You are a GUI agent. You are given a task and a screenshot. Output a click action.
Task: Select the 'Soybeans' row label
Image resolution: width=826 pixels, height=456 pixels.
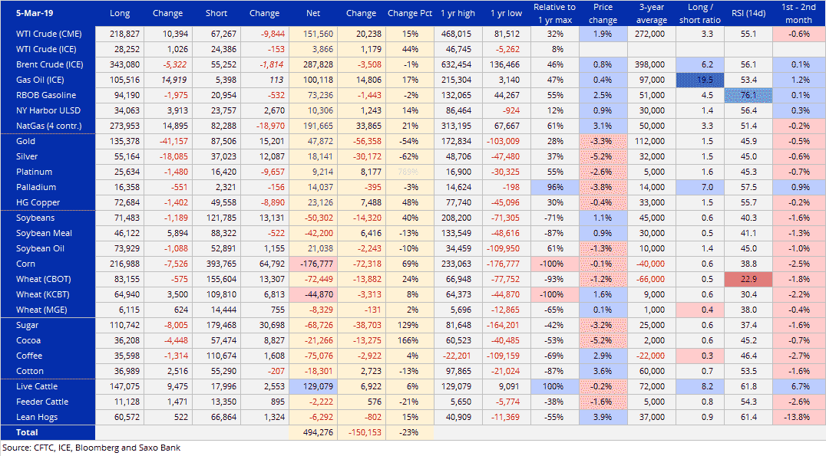coord(35,218)
